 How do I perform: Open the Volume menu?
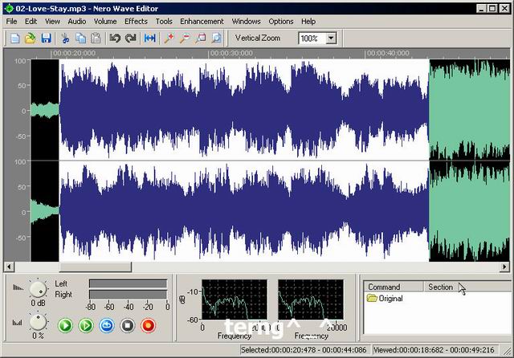click(105, 22)
